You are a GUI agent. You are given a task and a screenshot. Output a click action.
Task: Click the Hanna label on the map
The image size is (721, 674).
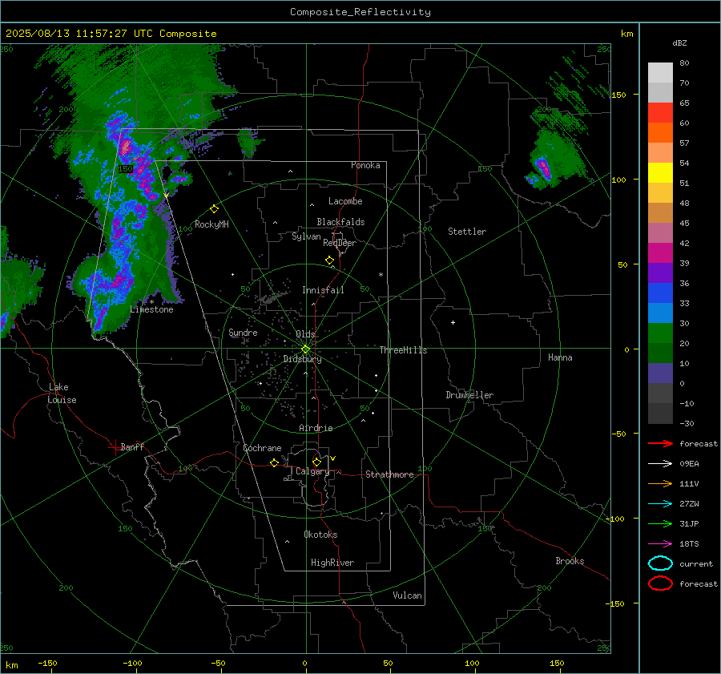(560, 357)
